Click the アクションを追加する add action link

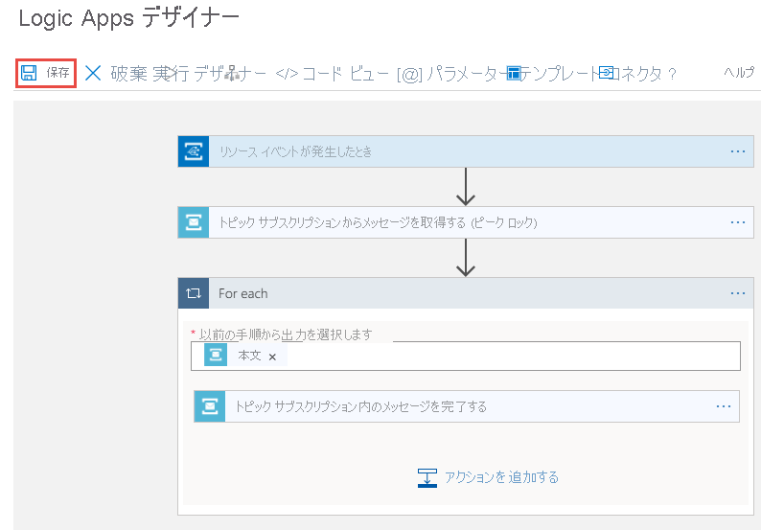pos(488,477)
